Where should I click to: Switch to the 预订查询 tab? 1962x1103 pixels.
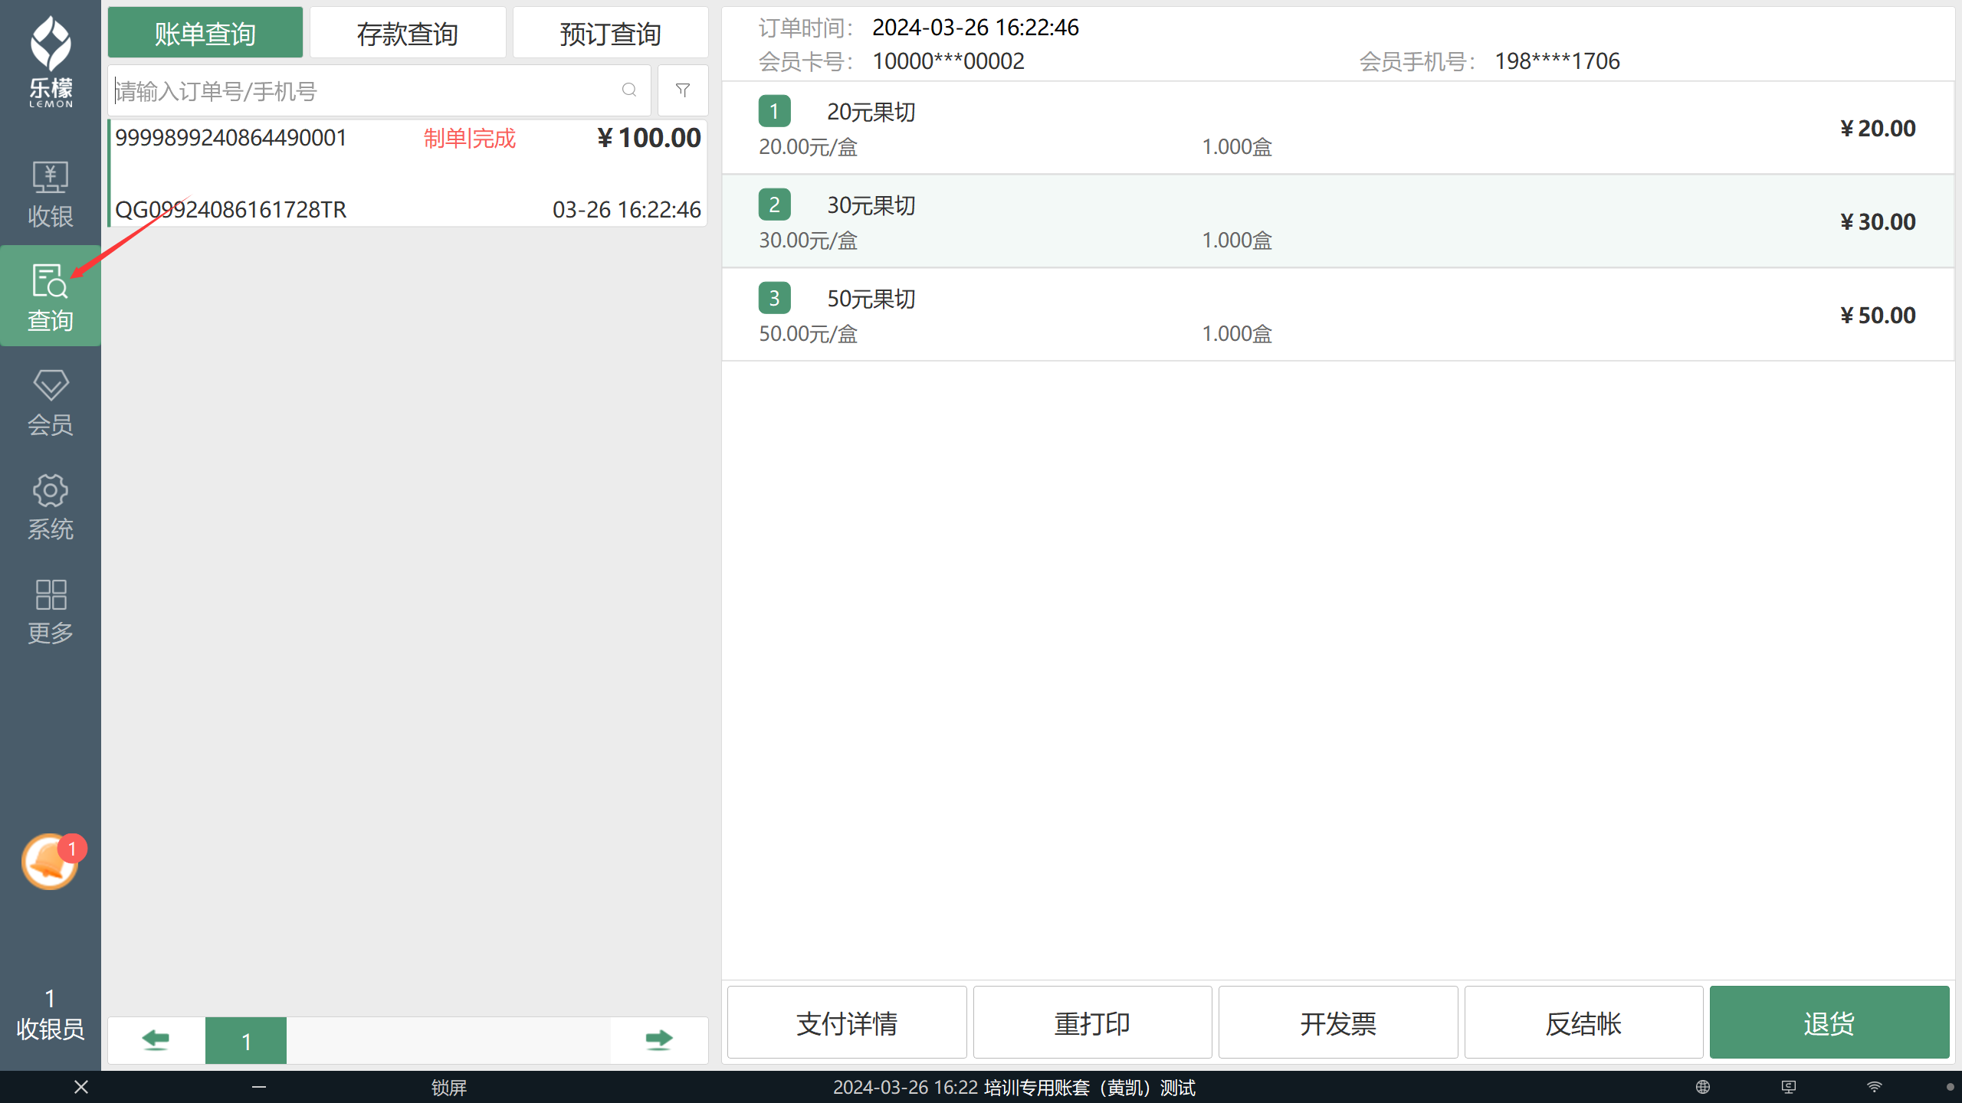click(610, 33)
